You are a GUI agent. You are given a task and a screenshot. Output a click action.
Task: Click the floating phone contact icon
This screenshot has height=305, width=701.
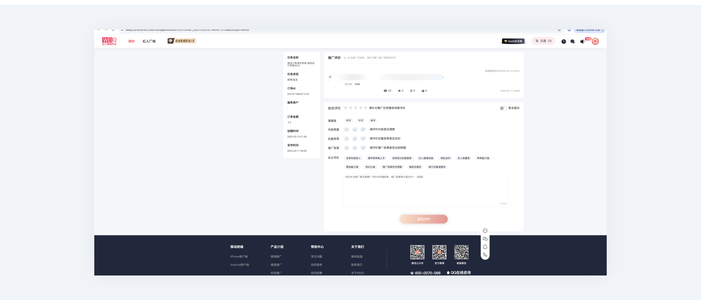pos(485,255)
